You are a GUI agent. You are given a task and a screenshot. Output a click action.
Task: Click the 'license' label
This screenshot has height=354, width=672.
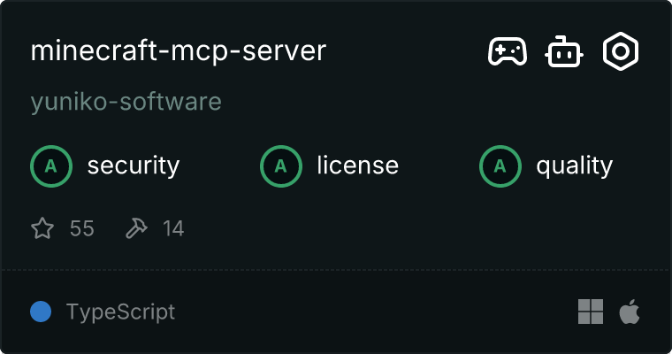tap(357, 165)
